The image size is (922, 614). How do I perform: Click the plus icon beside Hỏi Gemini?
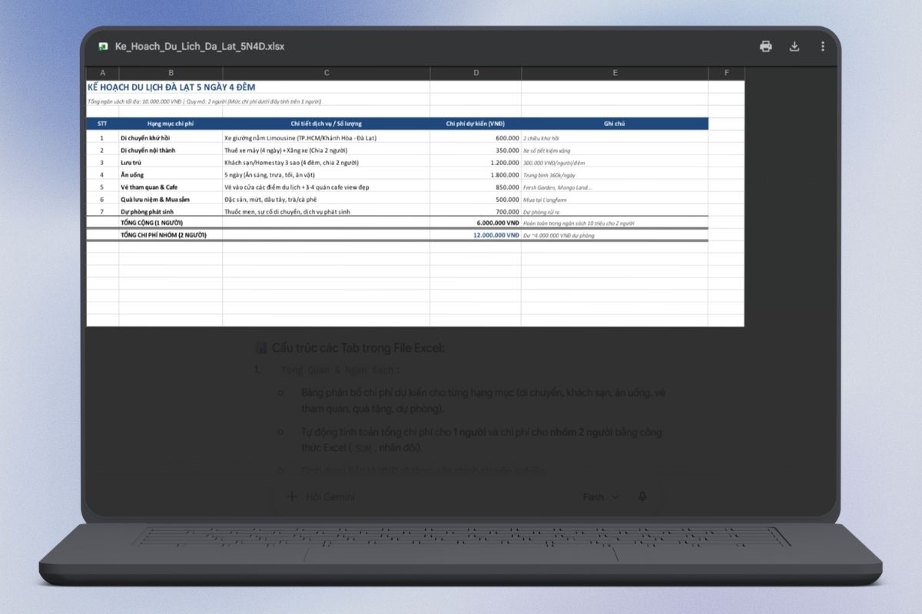click(292, 497)
